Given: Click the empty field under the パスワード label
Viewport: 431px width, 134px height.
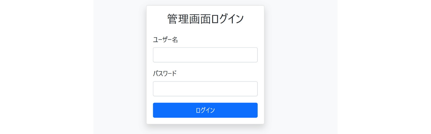Looking at the screenshot, I should pyautogui.click(x=205, y=89).
